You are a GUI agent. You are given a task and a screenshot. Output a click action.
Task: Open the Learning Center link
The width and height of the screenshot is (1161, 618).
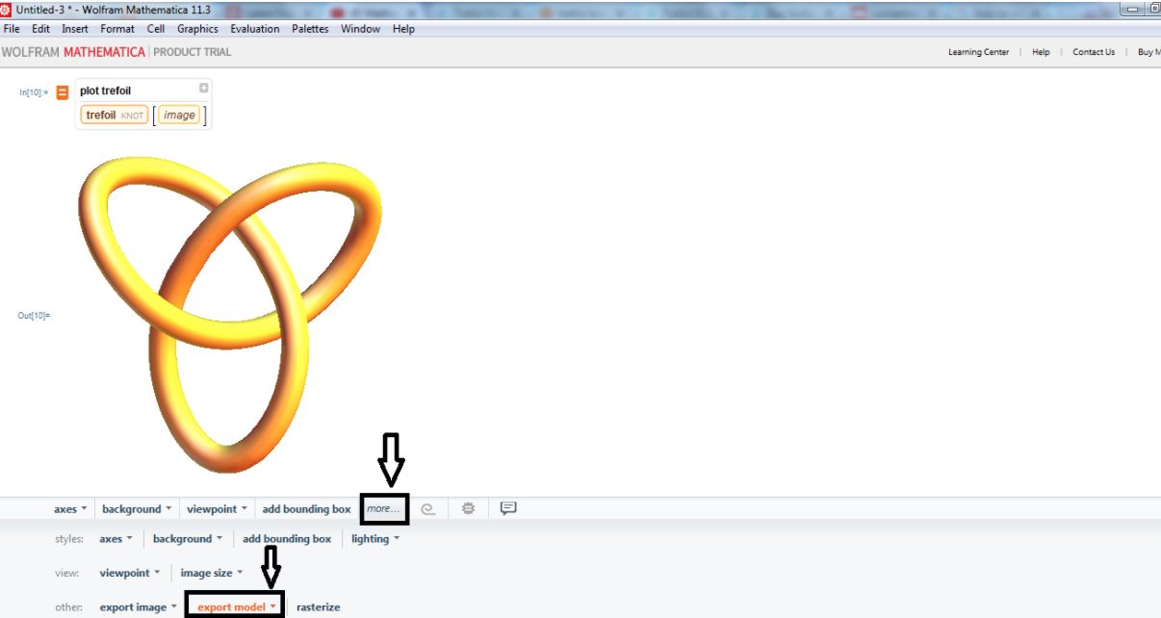click(979, 52)
